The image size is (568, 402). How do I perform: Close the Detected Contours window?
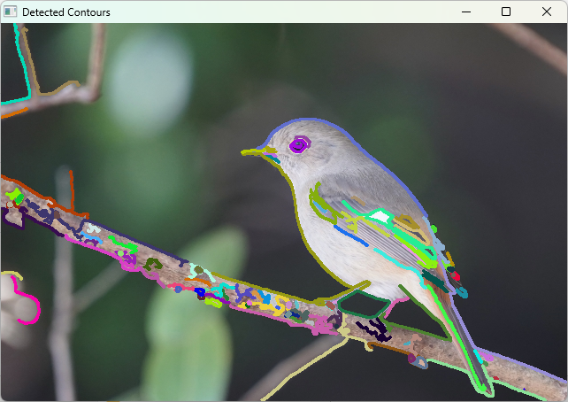(x=547, y=12)
